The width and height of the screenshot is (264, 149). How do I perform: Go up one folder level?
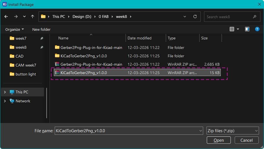click(x=32, y=16)
